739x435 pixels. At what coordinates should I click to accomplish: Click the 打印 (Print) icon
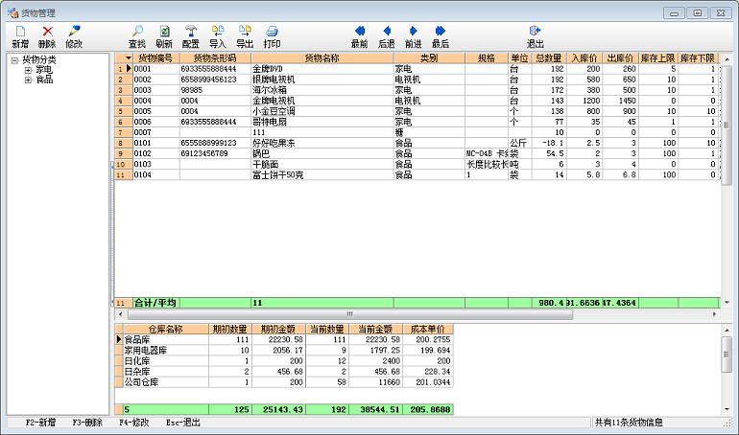[272, 36]
